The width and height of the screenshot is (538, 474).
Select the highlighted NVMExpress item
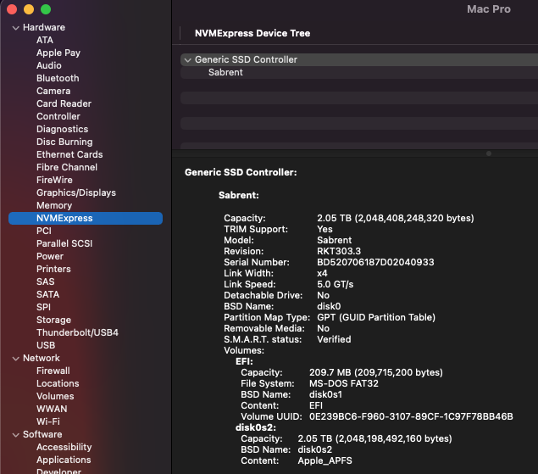(86, 219)
